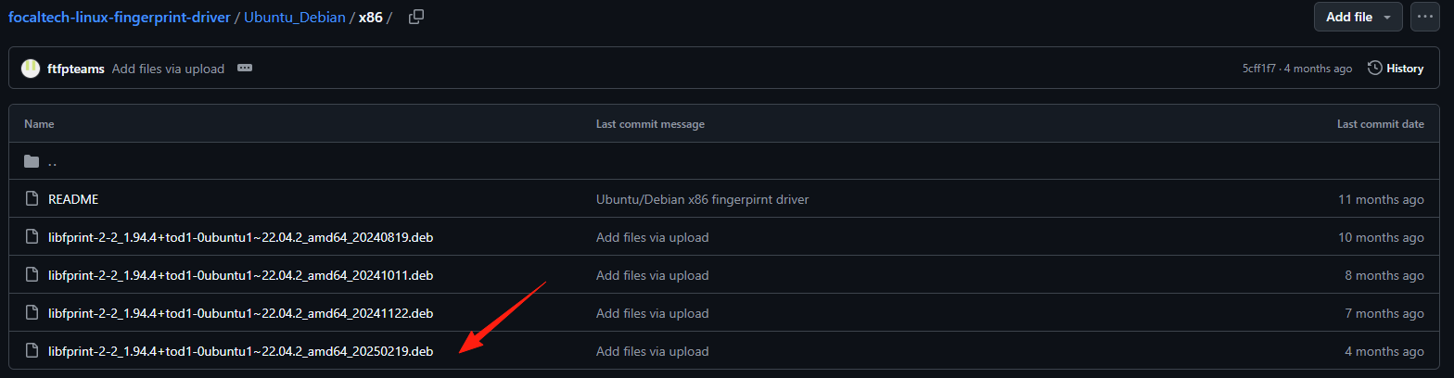Open libfprint deb file dated 20241011
This screenshot has width=1454, height=378.
240,275
